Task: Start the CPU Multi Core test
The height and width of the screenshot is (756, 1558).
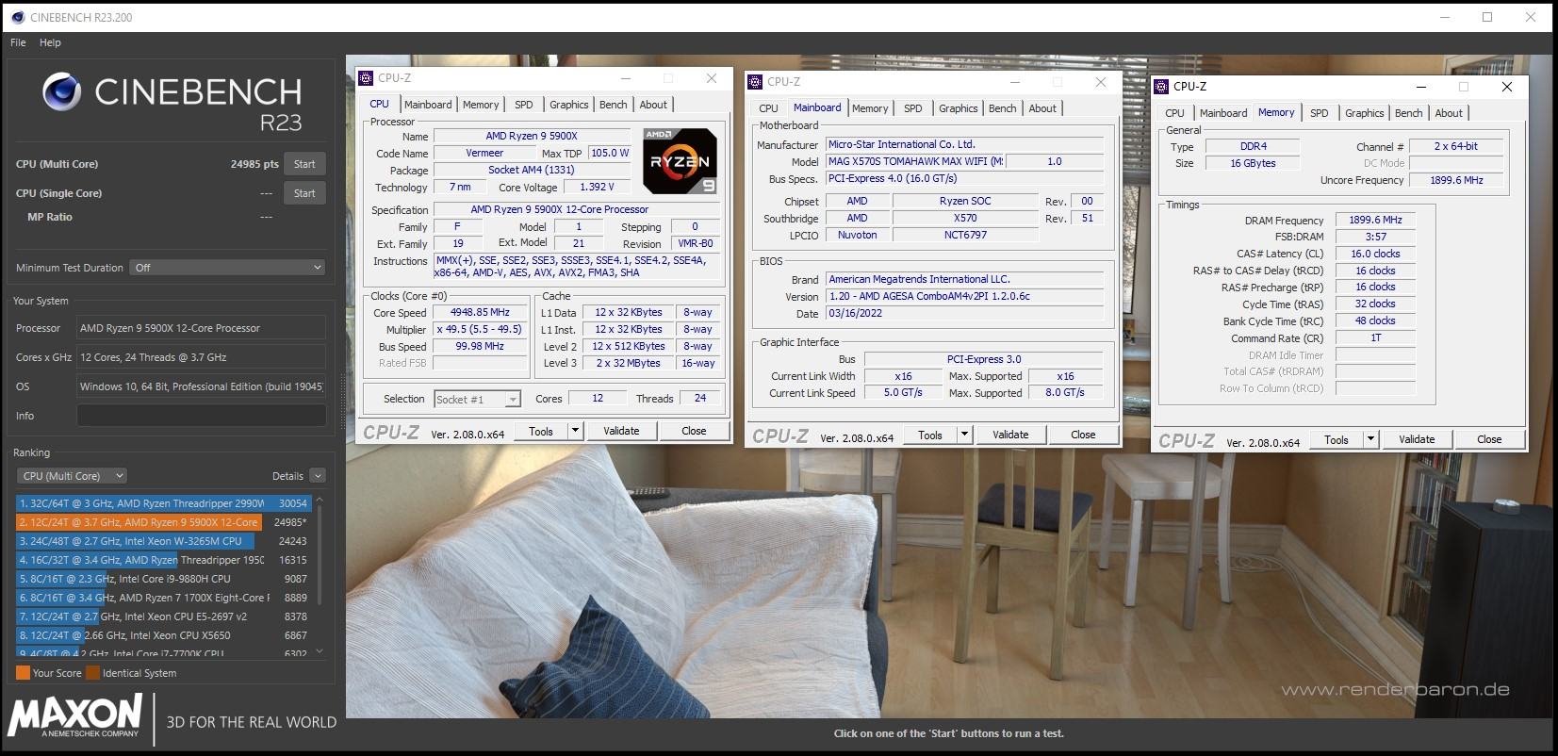Action: (304, 164)
